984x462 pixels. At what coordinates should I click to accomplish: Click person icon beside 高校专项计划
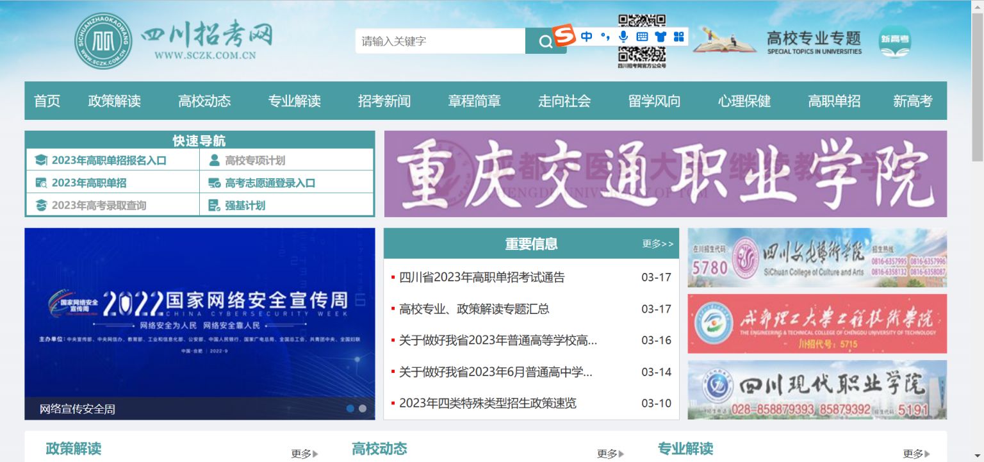tap(214, 160)
